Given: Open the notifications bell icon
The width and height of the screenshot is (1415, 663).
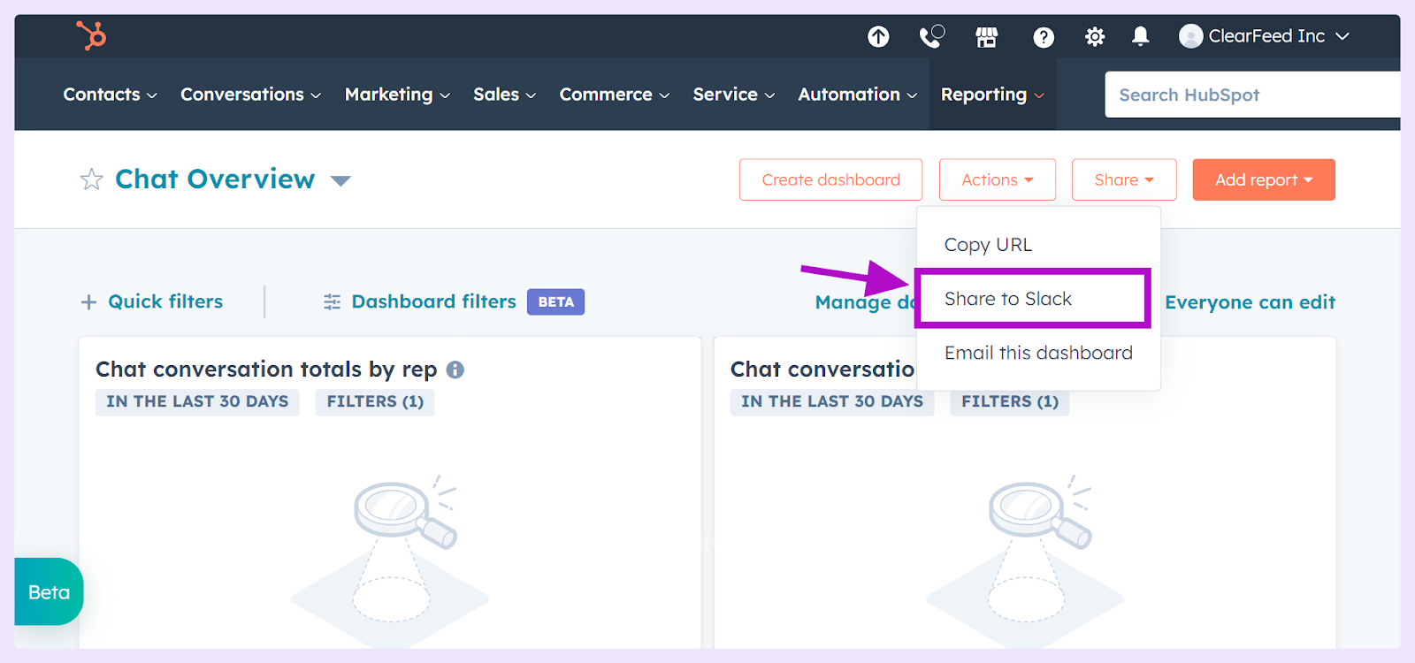Looking at the screenshot, I should point(1141,36).
